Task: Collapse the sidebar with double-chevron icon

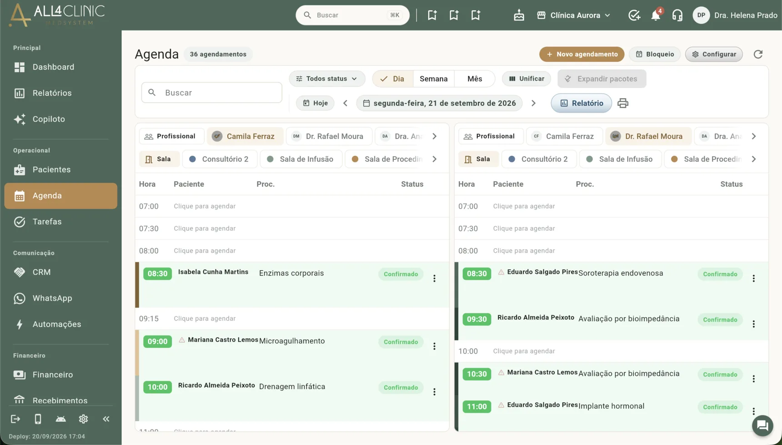Action: 106,419
